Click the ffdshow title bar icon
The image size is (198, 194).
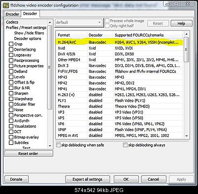coord(6,5)
